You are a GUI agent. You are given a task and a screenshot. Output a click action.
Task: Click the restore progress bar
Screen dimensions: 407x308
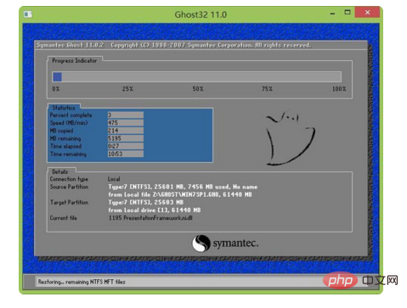click(x=197, y=77)
